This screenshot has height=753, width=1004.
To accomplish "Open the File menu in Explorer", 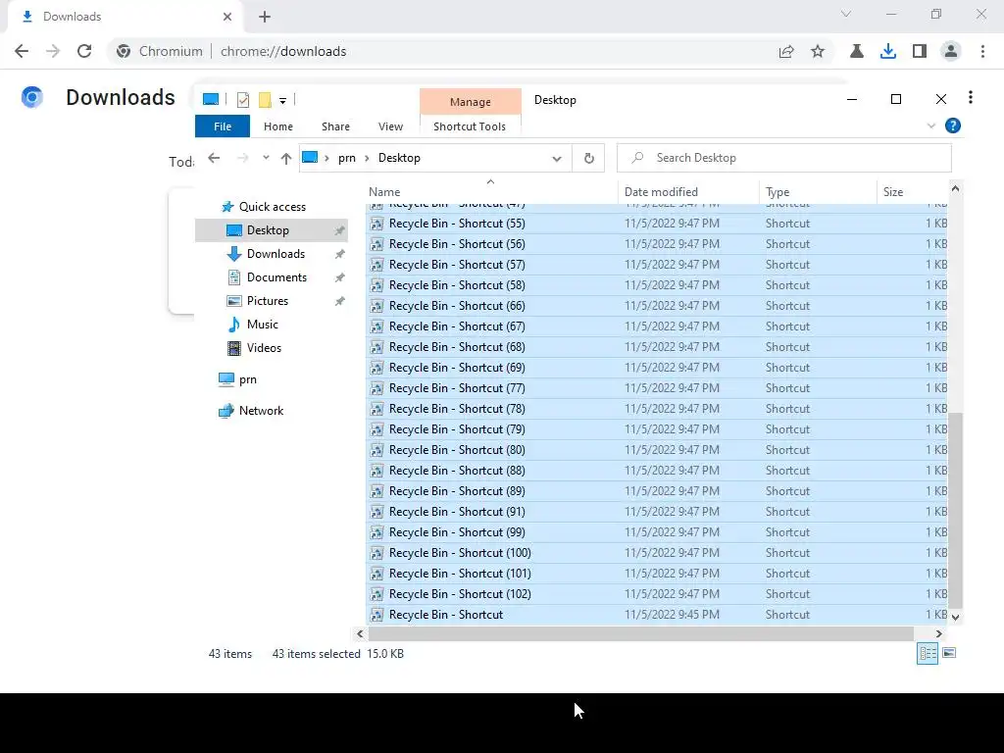I will coord(223,126).
